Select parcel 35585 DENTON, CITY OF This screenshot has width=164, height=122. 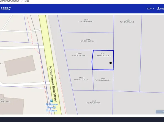click(86, 21)
